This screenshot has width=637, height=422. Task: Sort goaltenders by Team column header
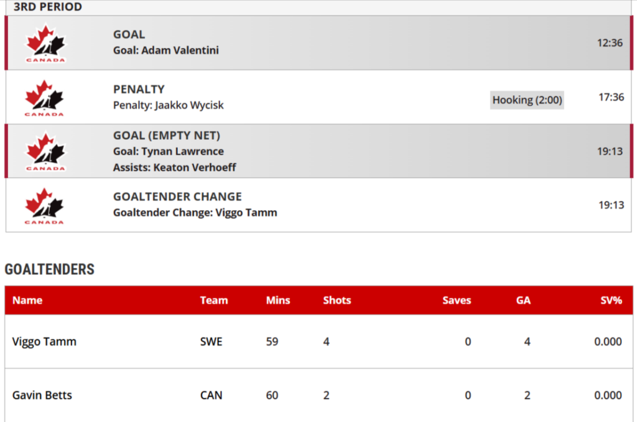214,300
